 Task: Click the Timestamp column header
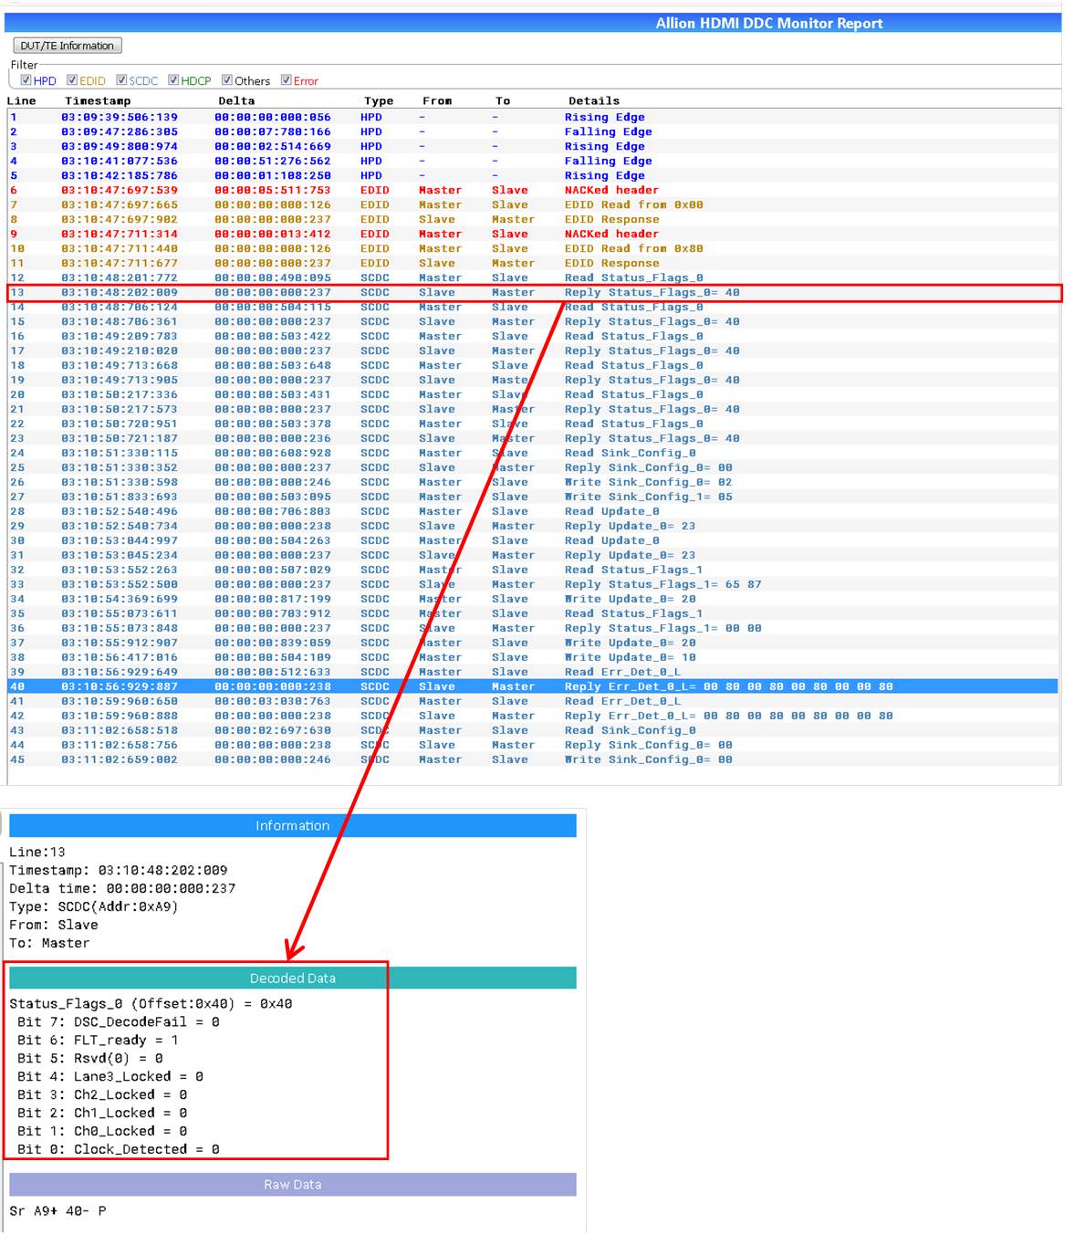click(98, 101)
